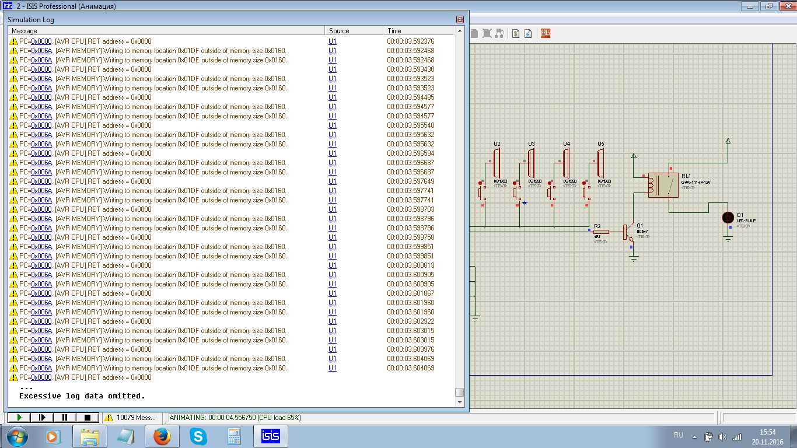Select relay RL1 on the schematic
The image size is (797, 448).
coord(663,185)
